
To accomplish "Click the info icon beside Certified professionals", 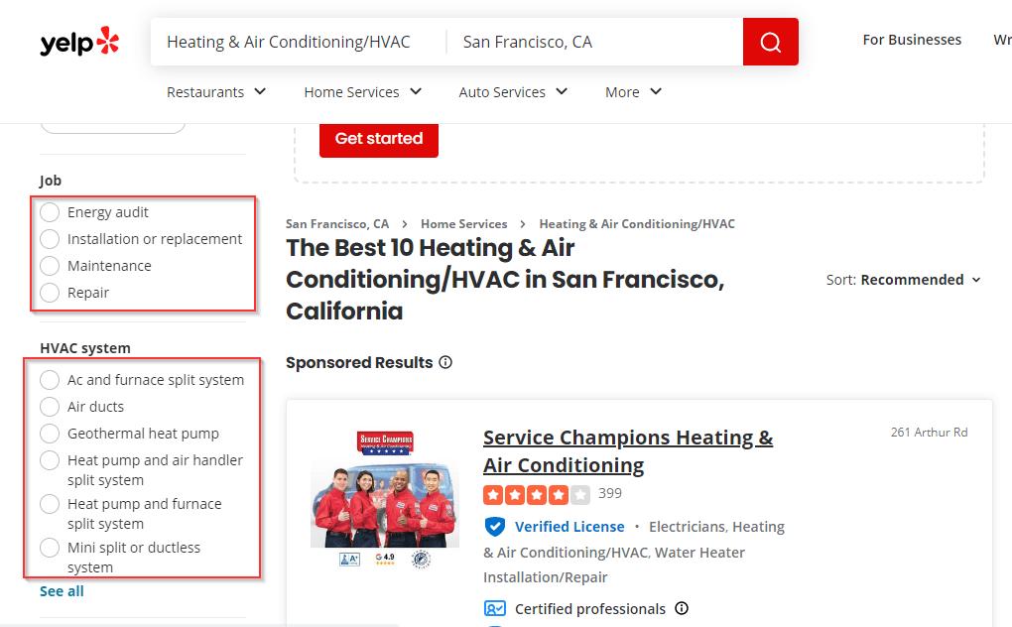I will [682, 608].
